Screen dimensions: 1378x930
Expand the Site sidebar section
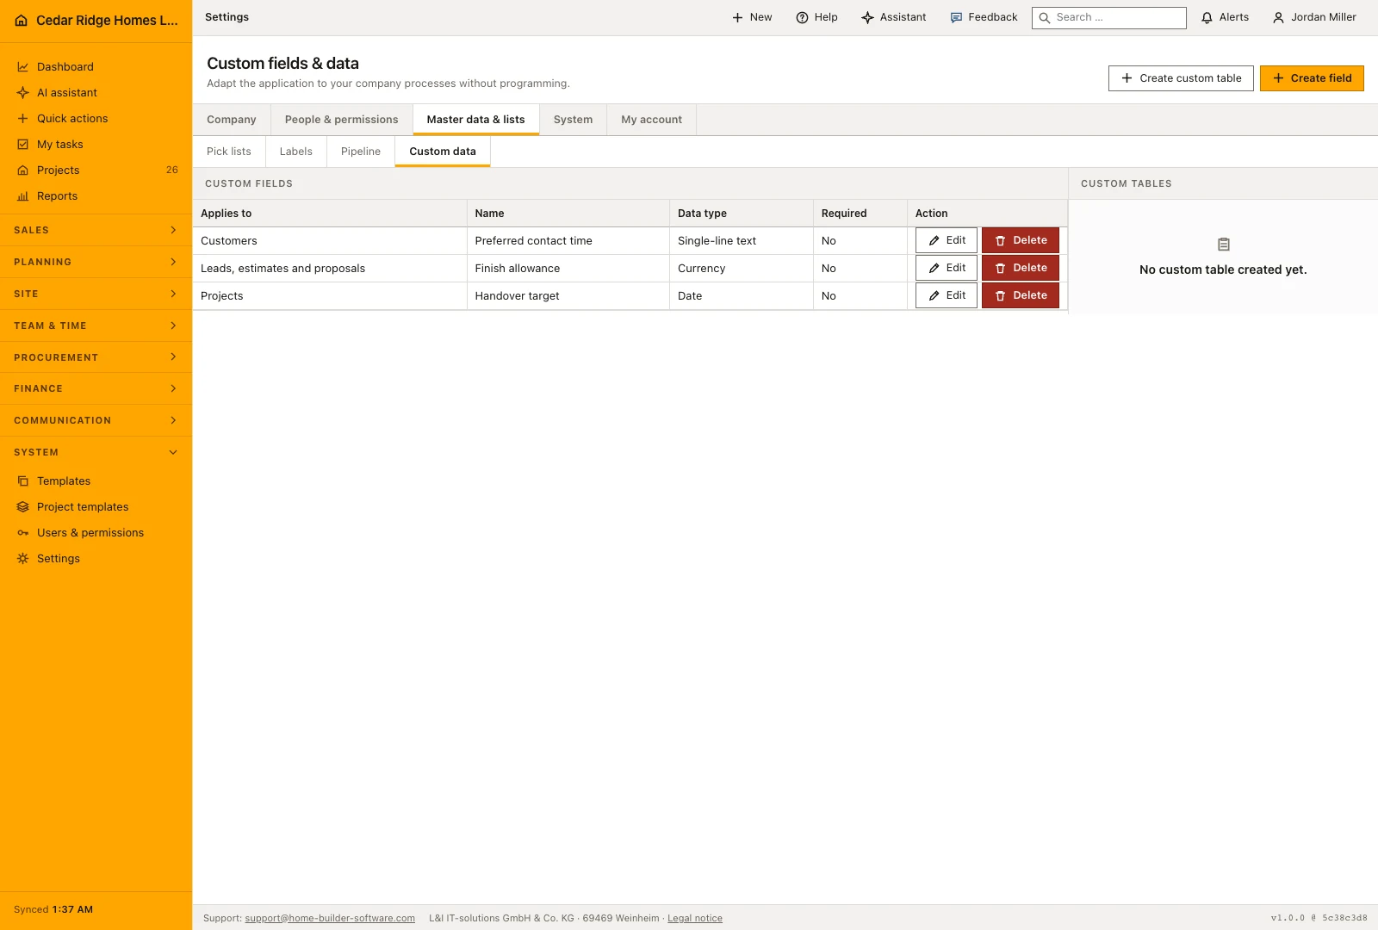96,294
